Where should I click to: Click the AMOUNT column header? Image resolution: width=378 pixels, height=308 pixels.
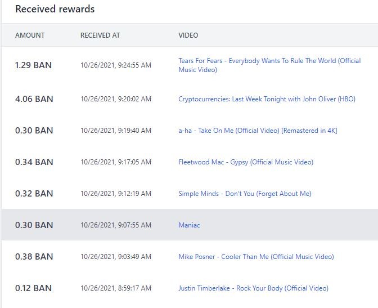point(30,35)
